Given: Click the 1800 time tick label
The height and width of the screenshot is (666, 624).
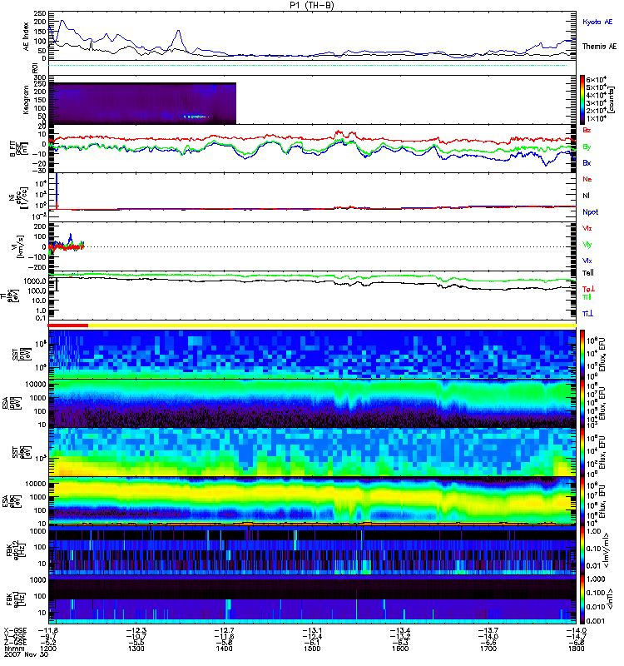Looking at the screenshot, I should point(576,649).
